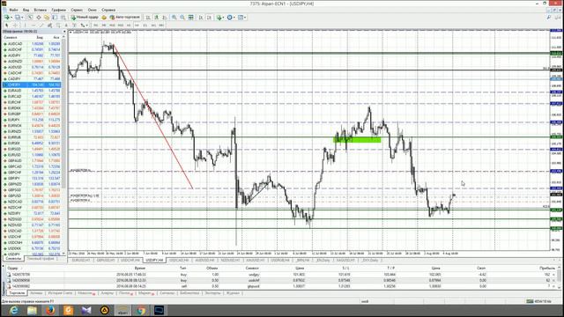
Task: Expand the Templates dropdown arrow
Action: pos(245,18)
